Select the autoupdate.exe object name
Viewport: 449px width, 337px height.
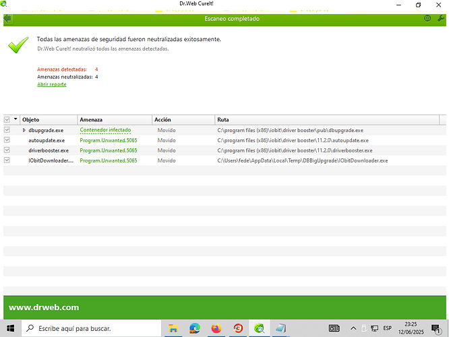(47, 140)
